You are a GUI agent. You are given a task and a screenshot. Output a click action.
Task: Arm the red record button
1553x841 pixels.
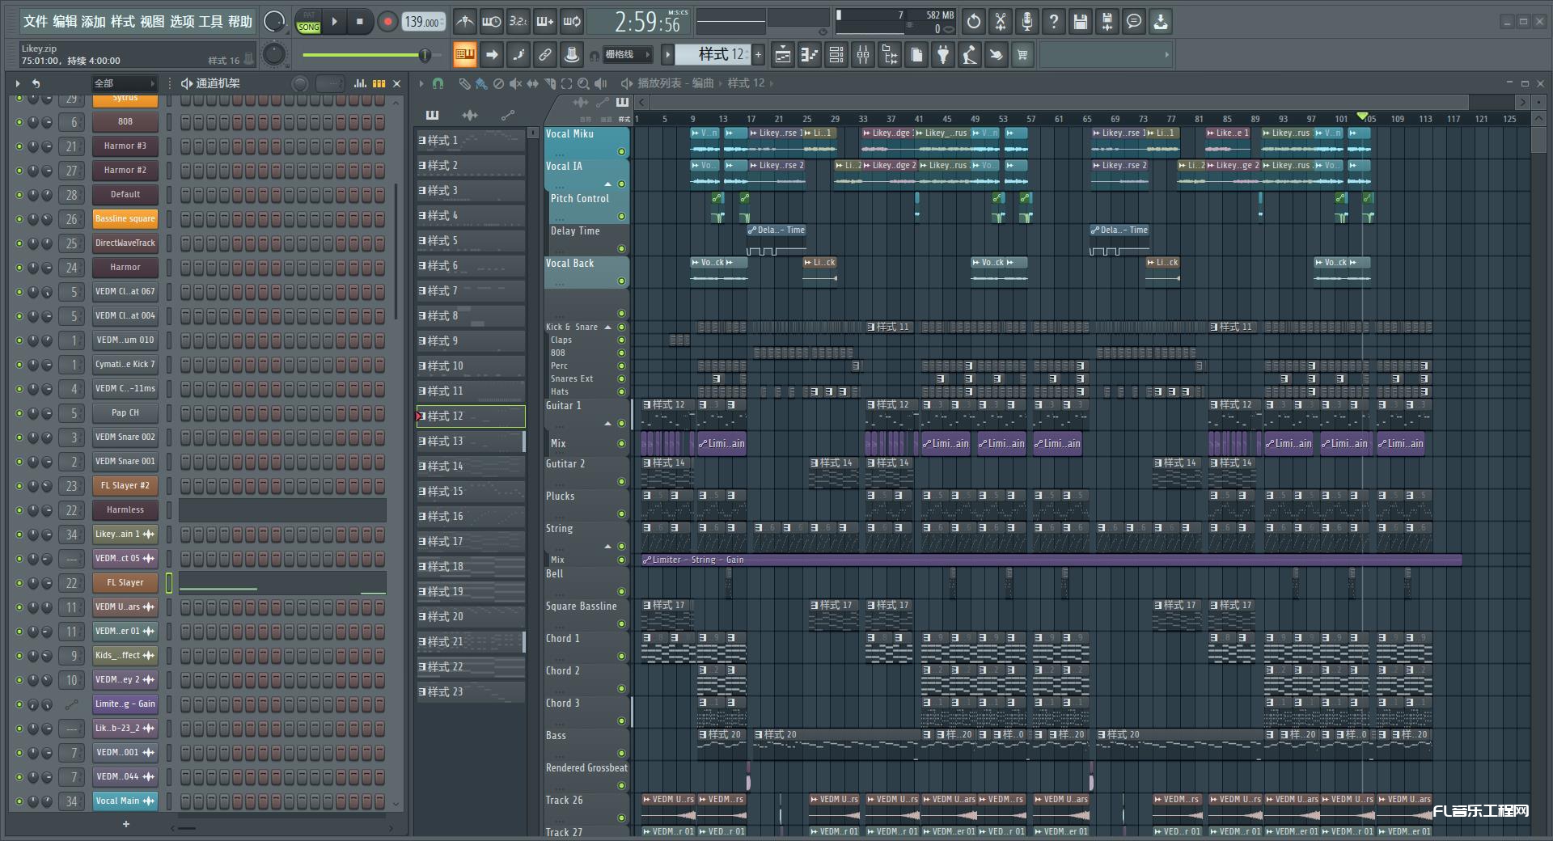coord(387,22)
